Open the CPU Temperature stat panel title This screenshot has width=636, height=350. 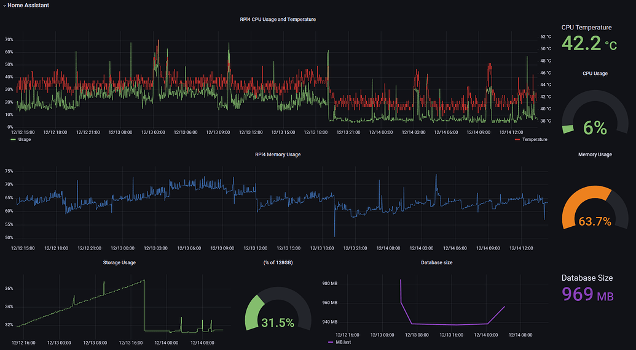click(586, 28)
